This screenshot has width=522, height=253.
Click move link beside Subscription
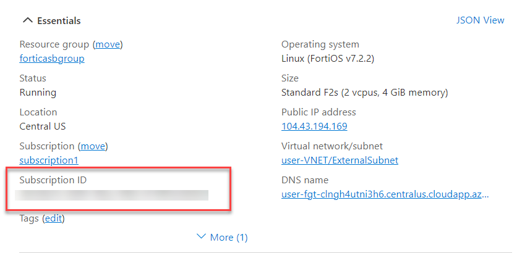pyautogui.click(x=93, y=146)
